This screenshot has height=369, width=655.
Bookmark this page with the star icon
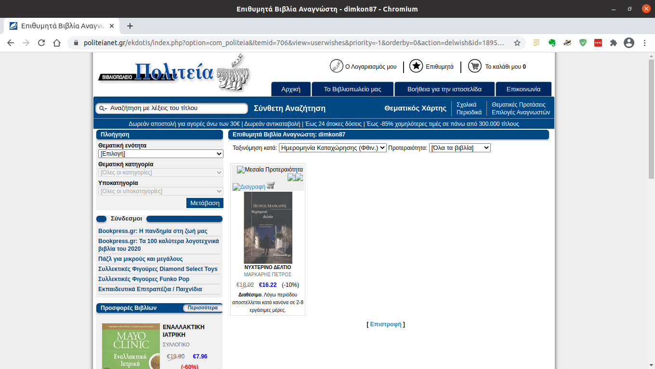tap(517, 43)
